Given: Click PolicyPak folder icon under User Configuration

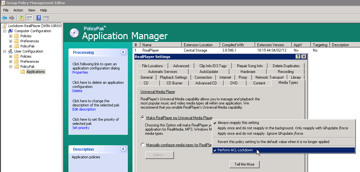Looking at the screenshot, I should pyautogui.click(x=16, y=67).
